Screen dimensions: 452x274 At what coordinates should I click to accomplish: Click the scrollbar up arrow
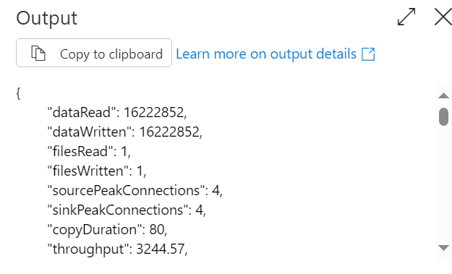(443, 95)
